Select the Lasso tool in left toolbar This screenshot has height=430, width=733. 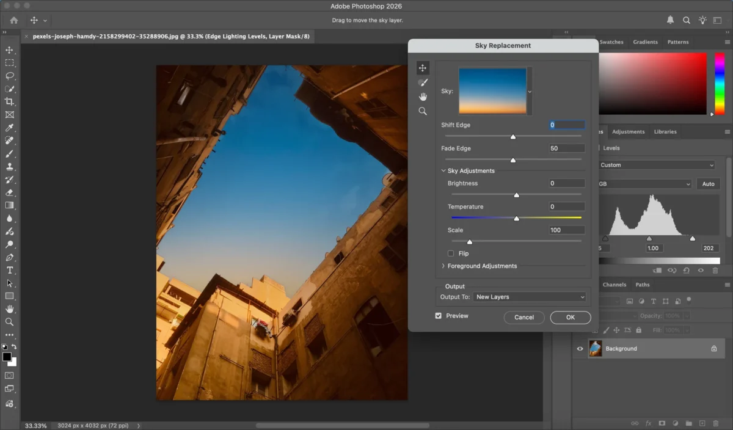coord(9,76)
